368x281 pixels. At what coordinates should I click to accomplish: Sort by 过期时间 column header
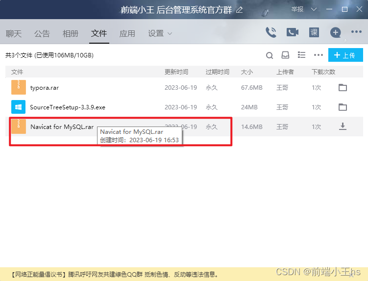[218, 72]
